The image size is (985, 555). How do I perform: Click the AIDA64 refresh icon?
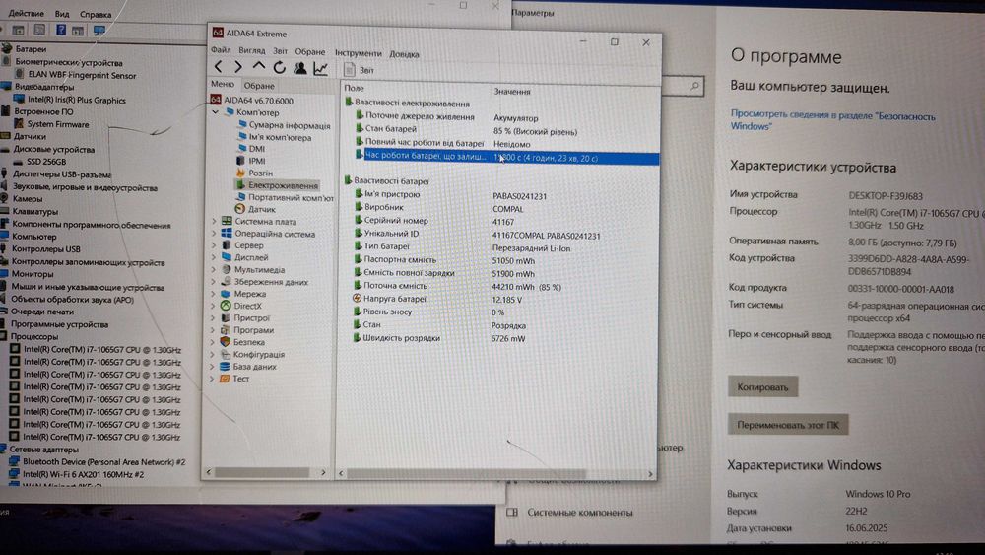280,67
